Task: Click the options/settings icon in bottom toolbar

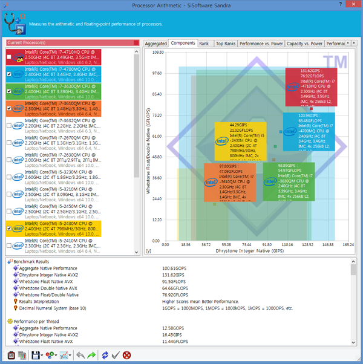Action: pos(11,355)
